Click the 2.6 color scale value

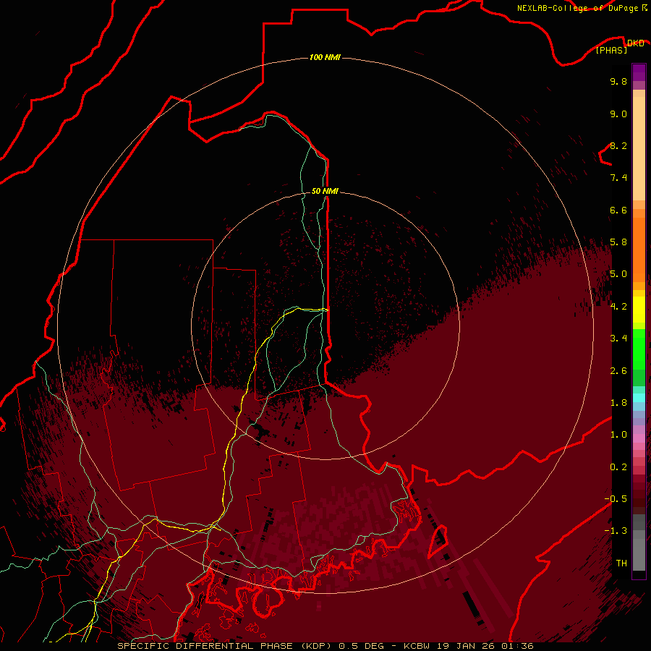coord(618,371)
